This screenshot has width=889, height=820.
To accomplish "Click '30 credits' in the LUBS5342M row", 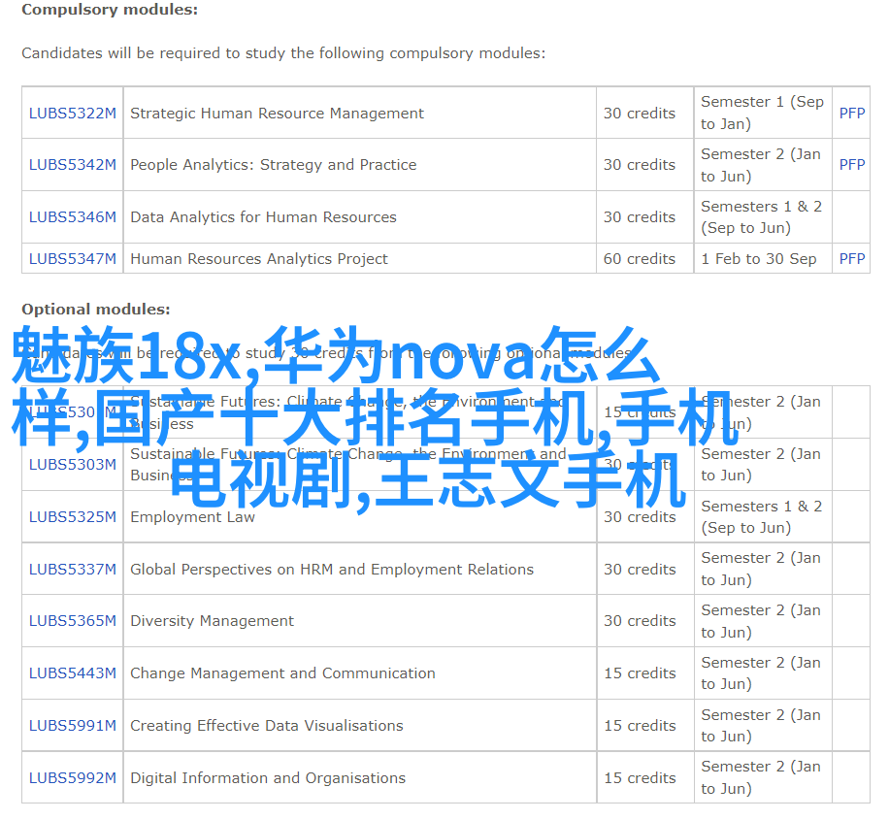I will [640, 164].
